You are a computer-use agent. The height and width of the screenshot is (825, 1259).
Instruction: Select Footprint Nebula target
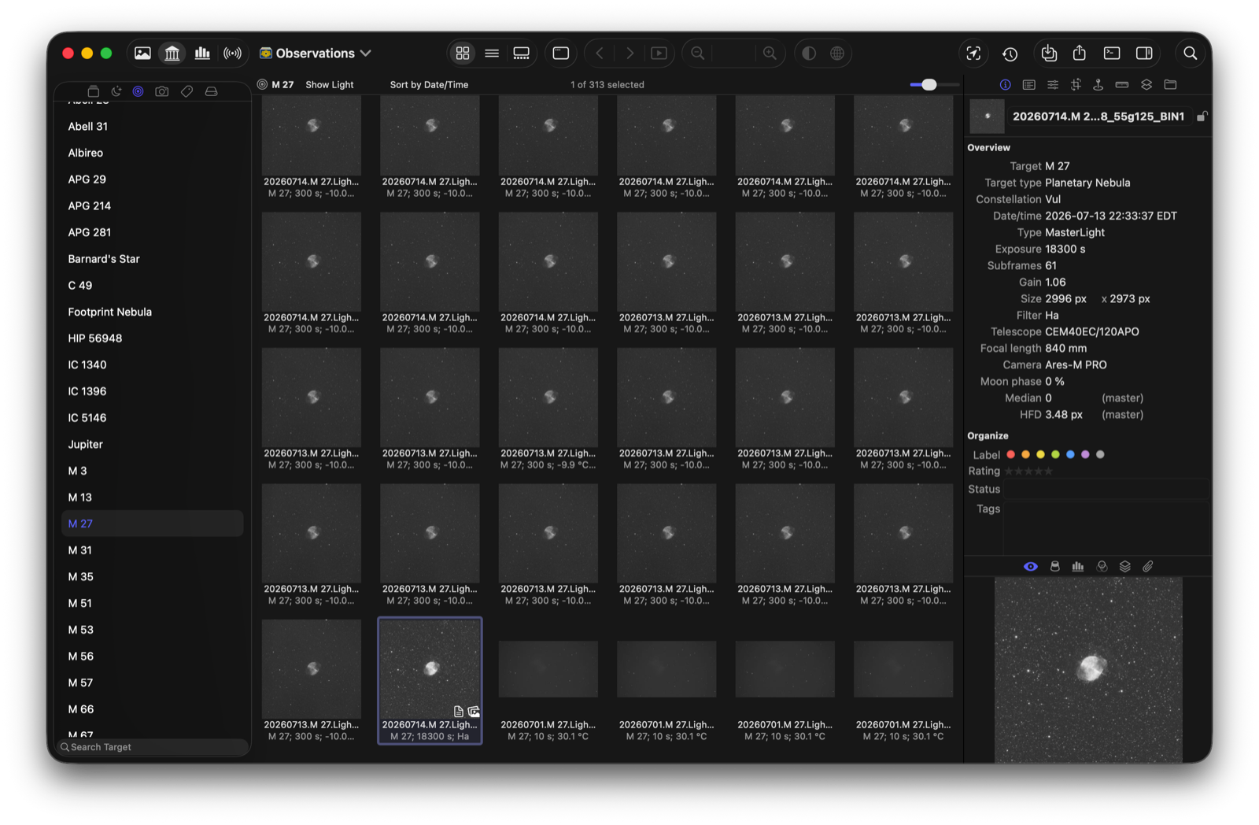(x=153, y=312)
